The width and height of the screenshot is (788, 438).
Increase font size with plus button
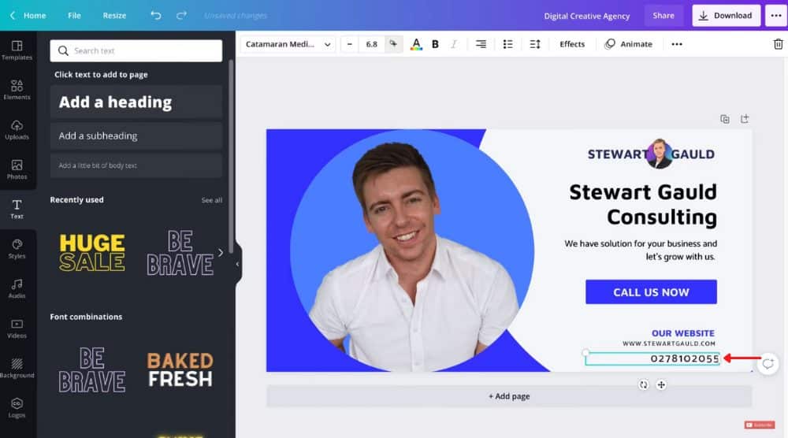[x=393, y=44]
